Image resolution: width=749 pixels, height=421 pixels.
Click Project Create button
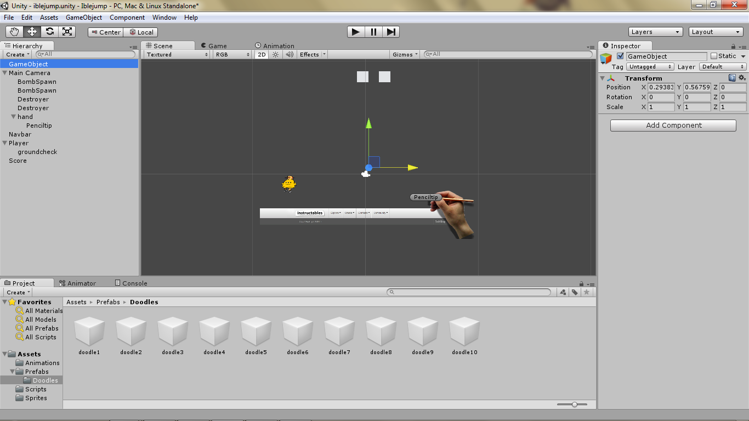tap(18, 292)
